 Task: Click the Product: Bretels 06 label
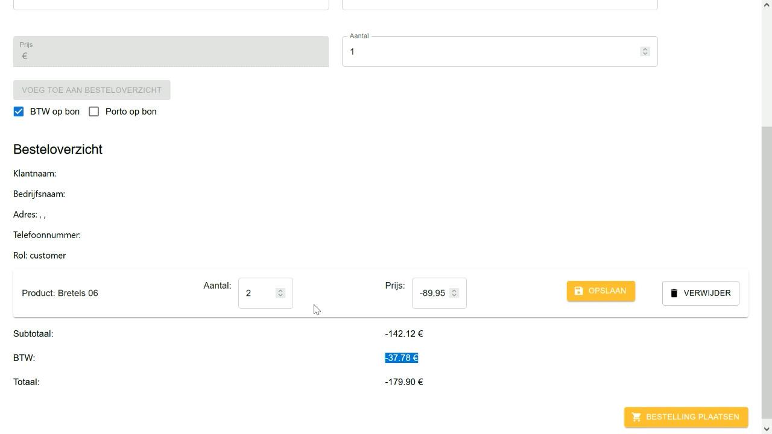point(60,294)
